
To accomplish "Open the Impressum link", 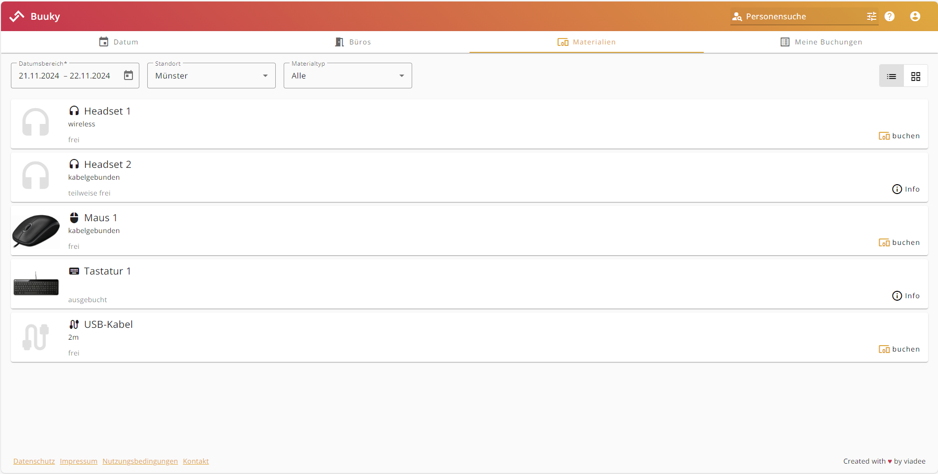I will (79, 461).
